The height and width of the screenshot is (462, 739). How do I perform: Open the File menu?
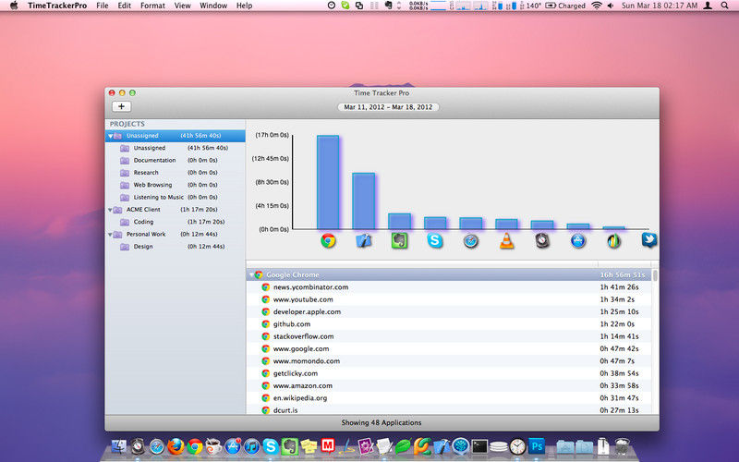[x=103, y=6]
